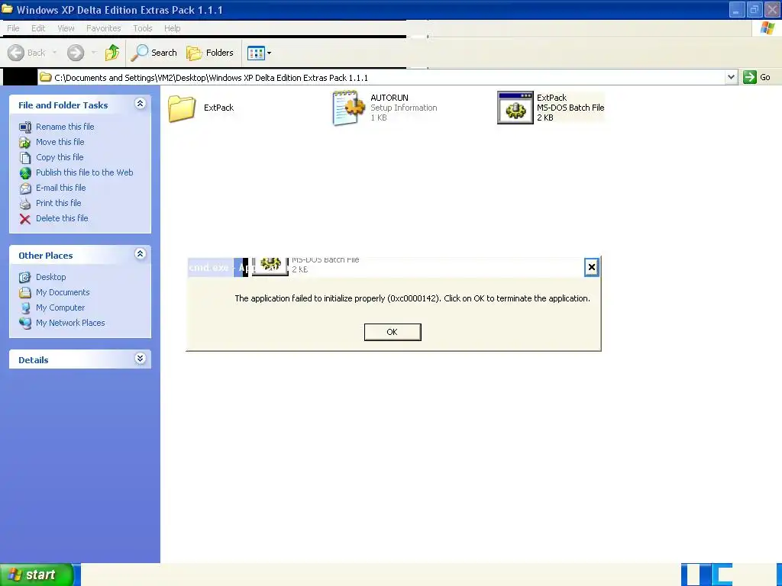Screen dimensions: 782x586
Task: Click the E-mail this file link
Action: tap(61, 188)
